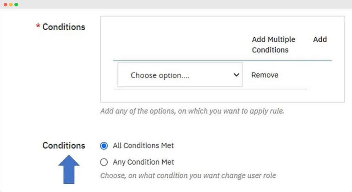Click the "Choose, on what condition" help text
Image resolution: width=352 pixels, height=192 pixels.
(x=188, y=175)
